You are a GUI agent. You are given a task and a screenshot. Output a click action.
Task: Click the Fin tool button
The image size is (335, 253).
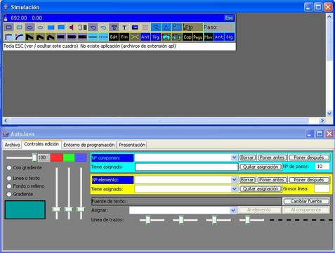(124, 37)
